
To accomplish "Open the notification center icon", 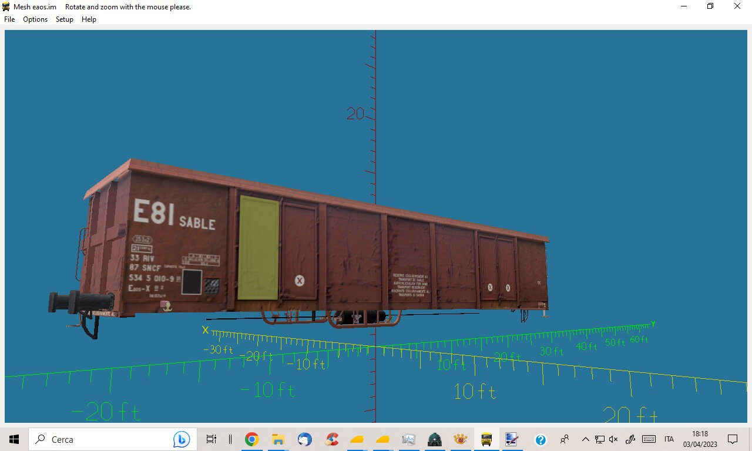I will pyautogui.click(x=733, y=439).
